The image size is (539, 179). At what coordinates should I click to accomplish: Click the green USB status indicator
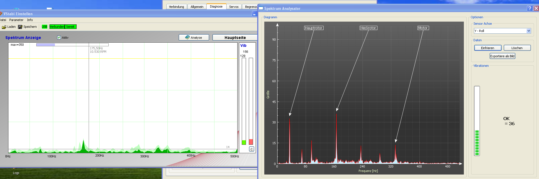44,27
